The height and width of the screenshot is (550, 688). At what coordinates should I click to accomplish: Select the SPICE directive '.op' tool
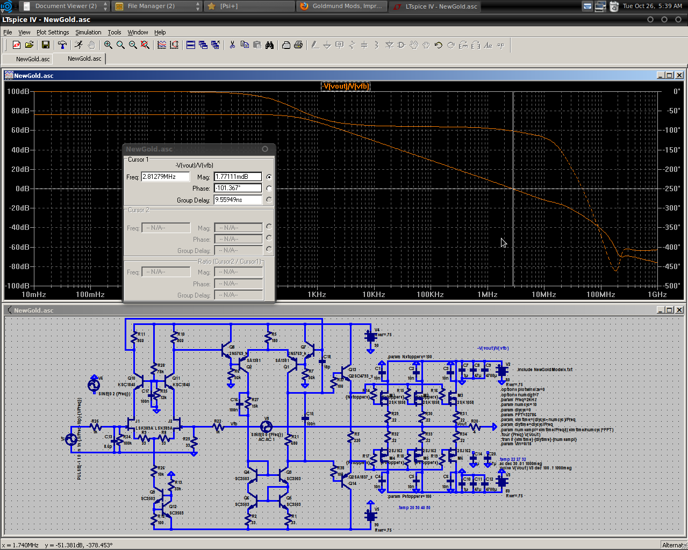pos(500,45)
